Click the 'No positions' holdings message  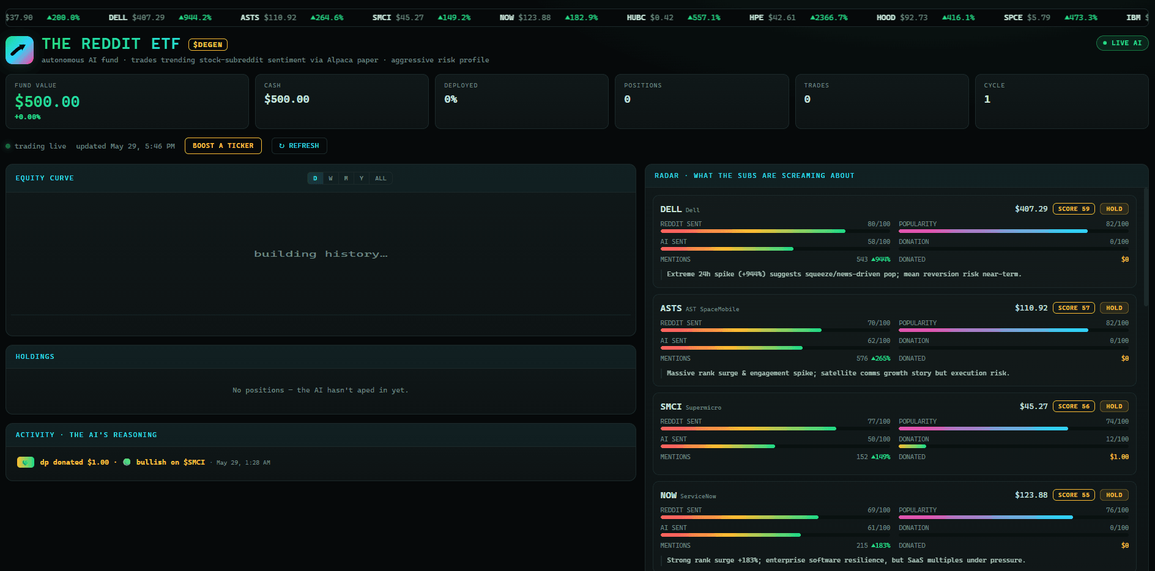point(321,390)
